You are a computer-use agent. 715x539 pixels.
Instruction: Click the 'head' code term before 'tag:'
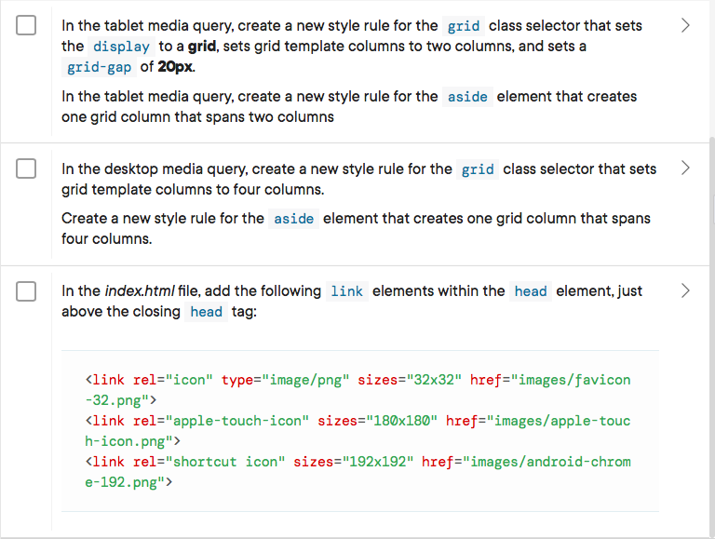point(206,312)
